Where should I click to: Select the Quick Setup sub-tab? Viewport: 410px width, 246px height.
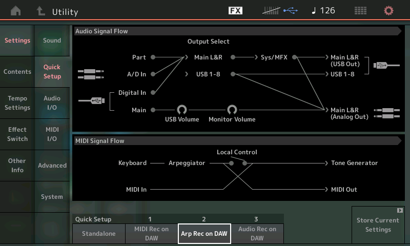click(52, 72)
